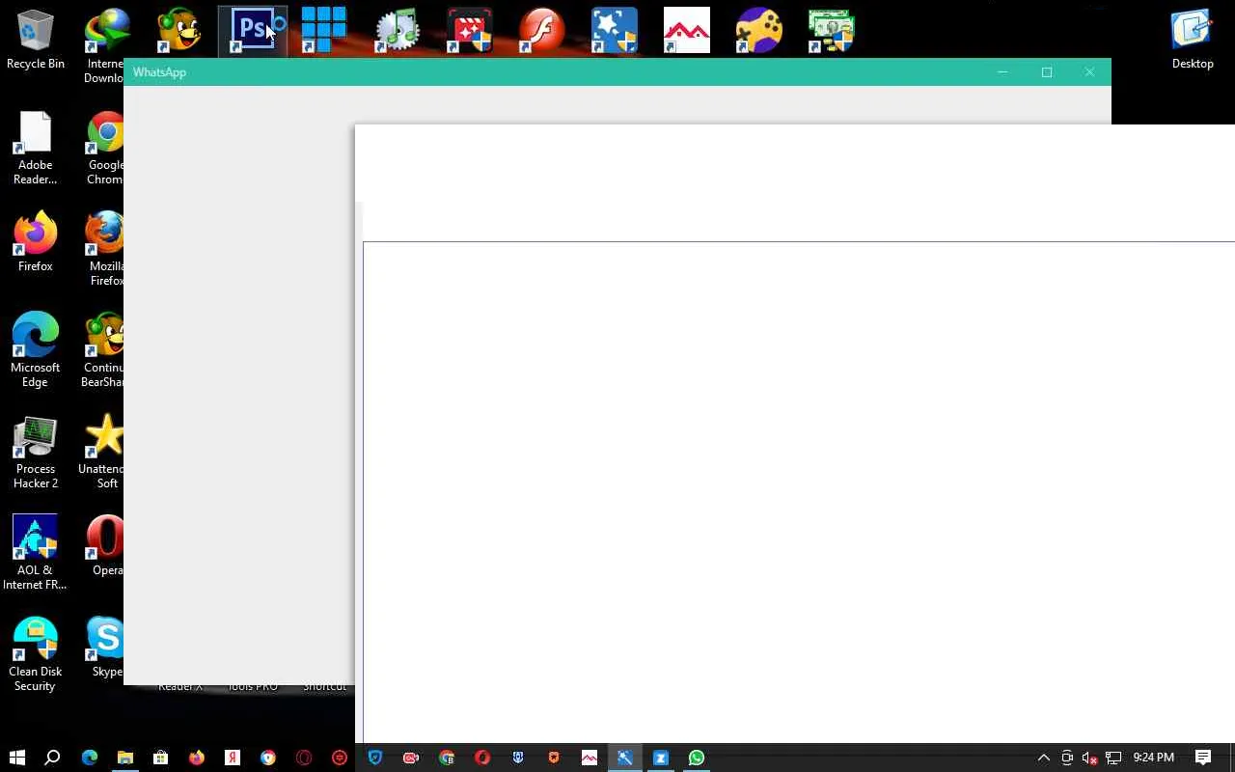This screenshot has width=1235, height=772.
Task: Open taskbar Search
Action: coord(53,758)
